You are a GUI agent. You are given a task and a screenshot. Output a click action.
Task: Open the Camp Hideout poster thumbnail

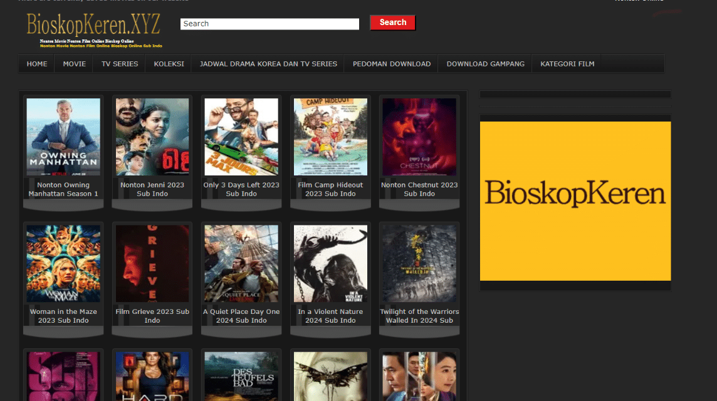(x=330, y=137)
